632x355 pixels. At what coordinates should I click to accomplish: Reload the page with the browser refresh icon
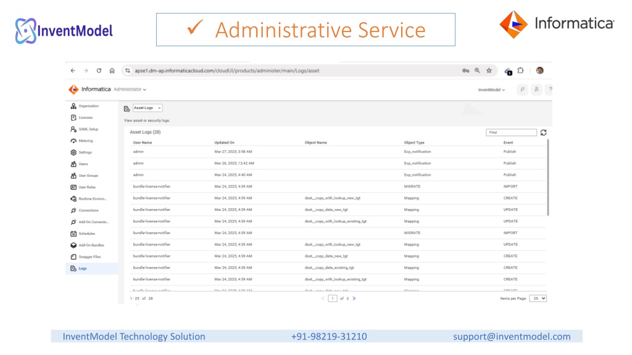[99, 70]
